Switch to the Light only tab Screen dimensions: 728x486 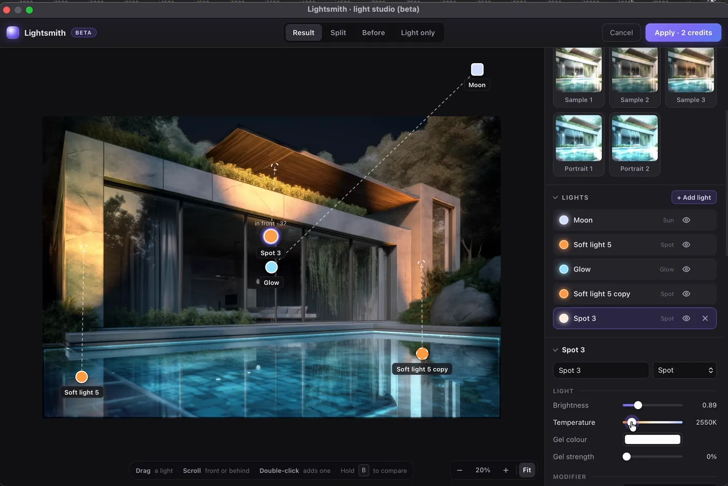pyautogui.click(x=418, y=33)
